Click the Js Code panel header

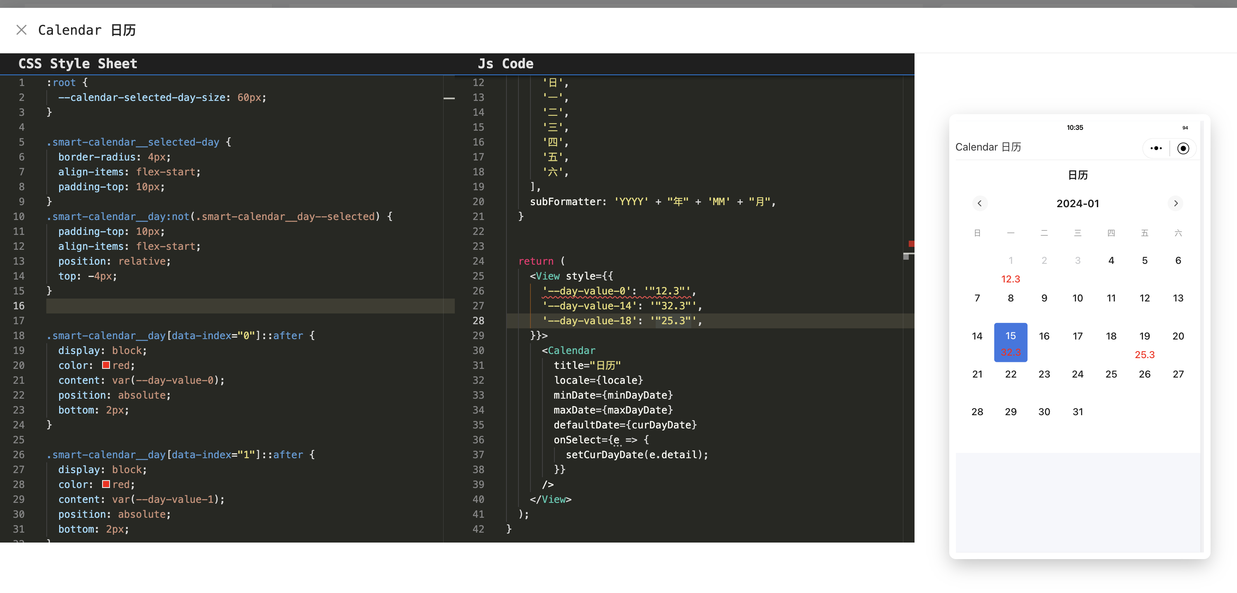coord(505,63)
